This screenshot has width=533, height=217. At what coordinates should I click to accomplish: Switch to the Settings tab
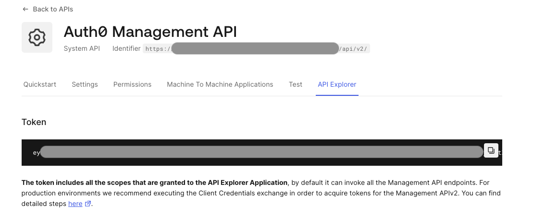tap(85, 84)
